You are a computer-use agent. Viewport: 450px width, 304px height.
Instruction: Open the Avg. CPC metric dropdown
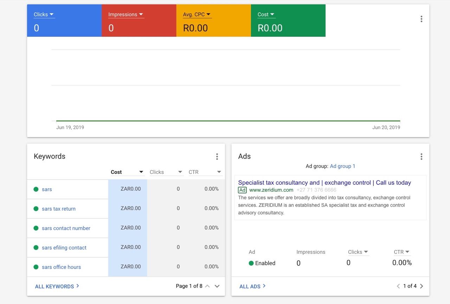197,14
